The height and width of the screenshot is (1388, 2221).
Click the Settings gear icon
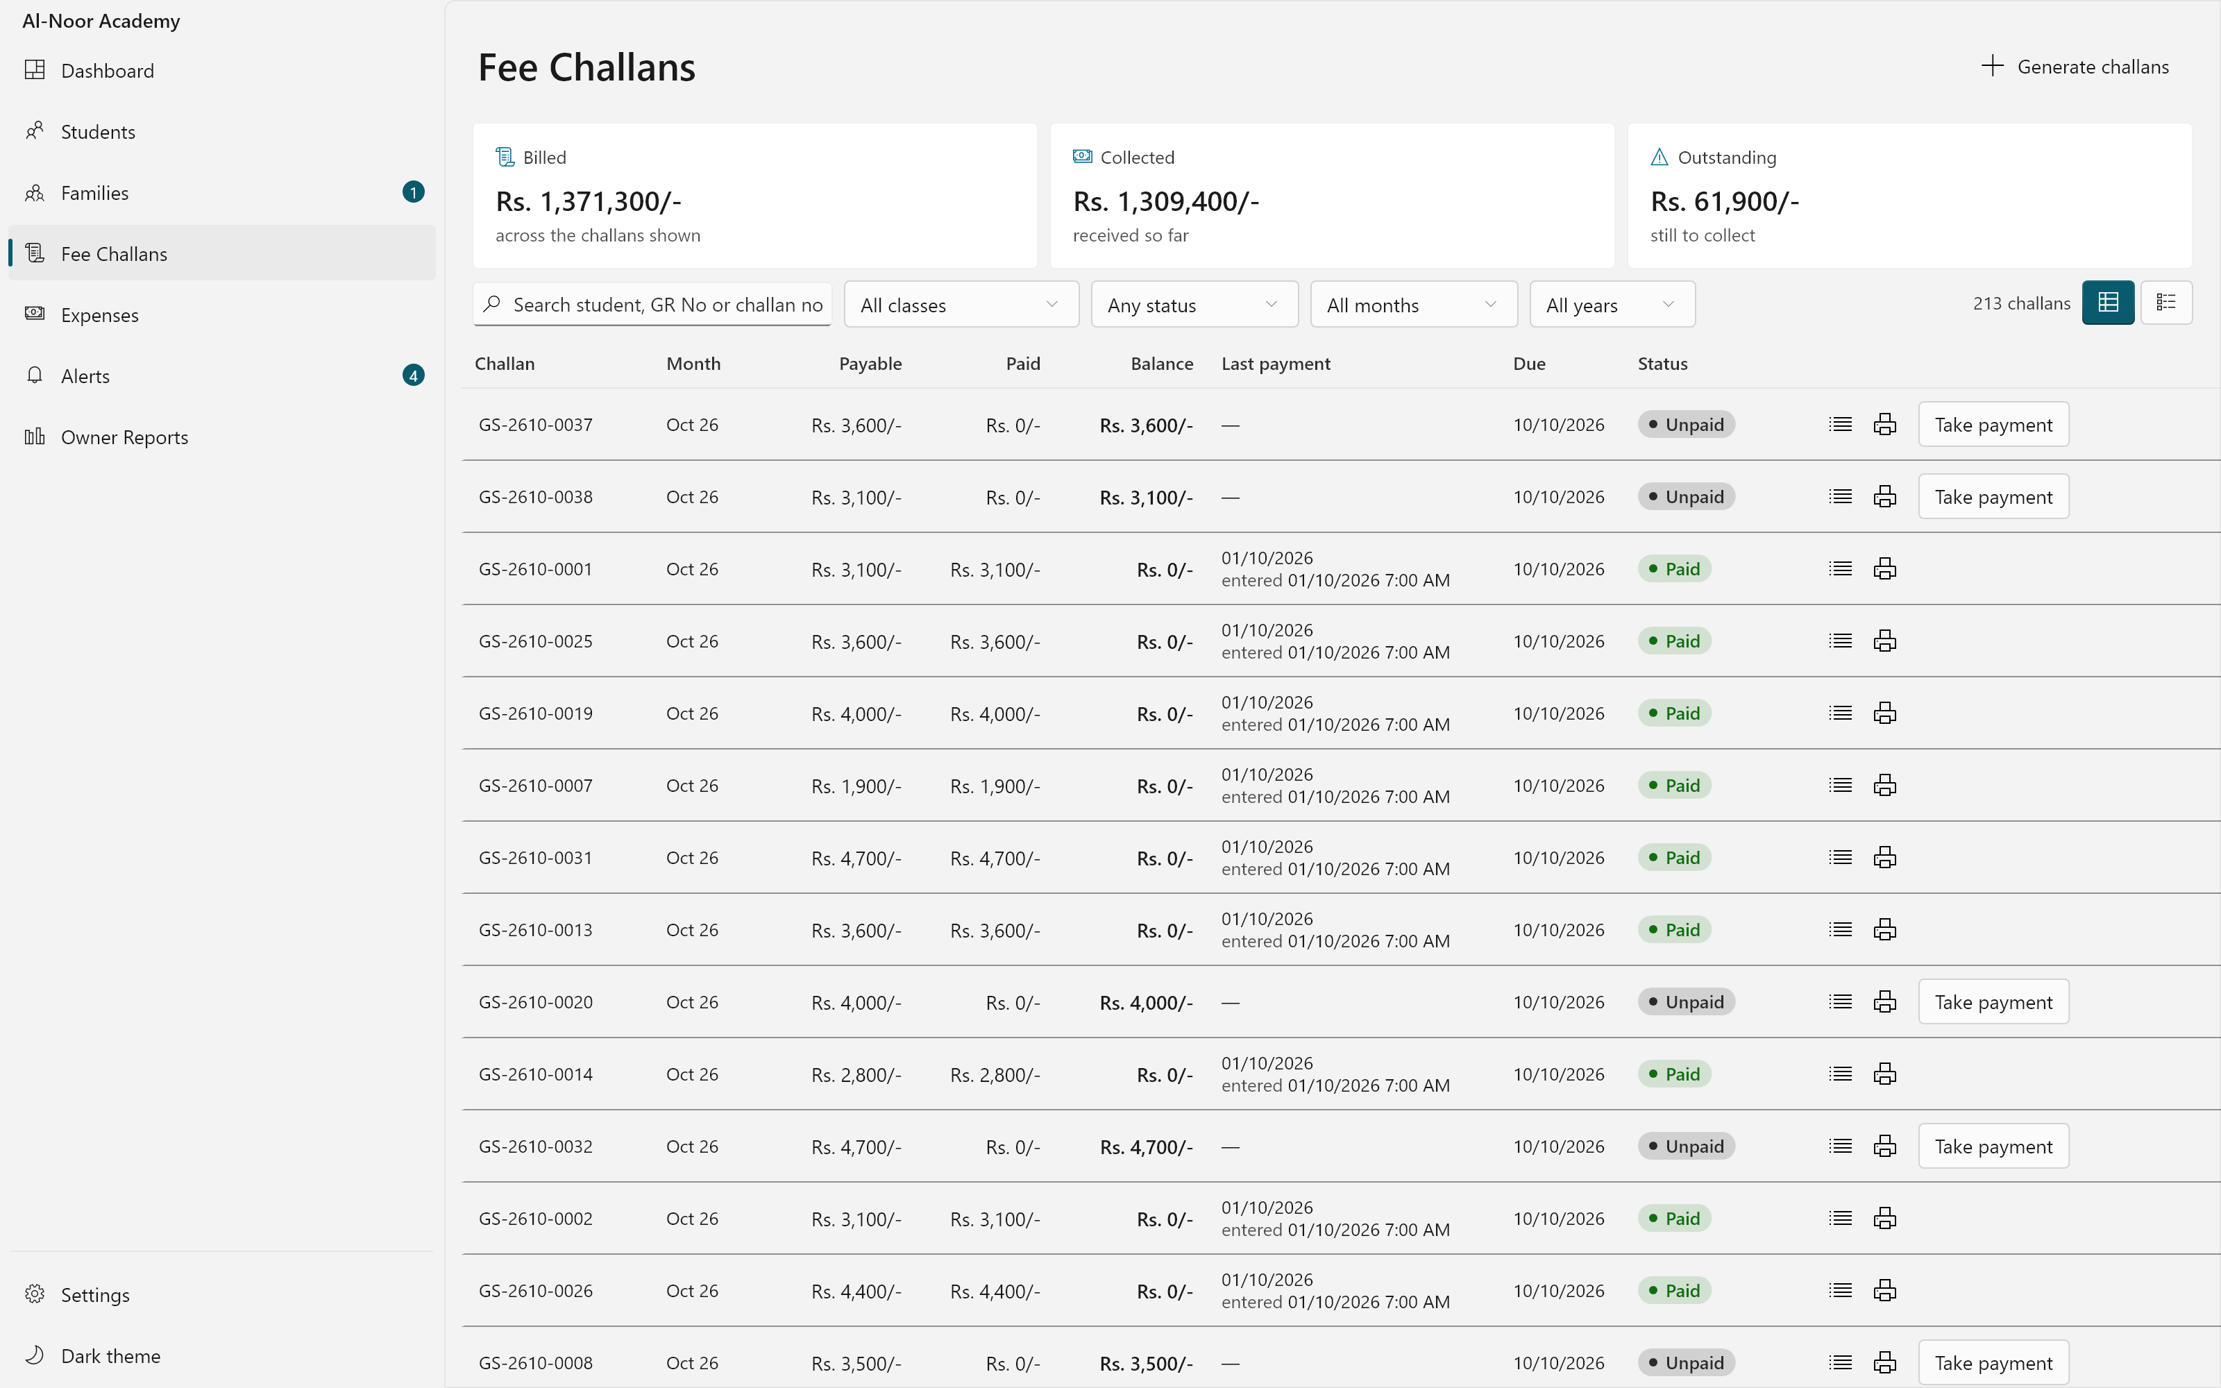[x=35, y=1294]
